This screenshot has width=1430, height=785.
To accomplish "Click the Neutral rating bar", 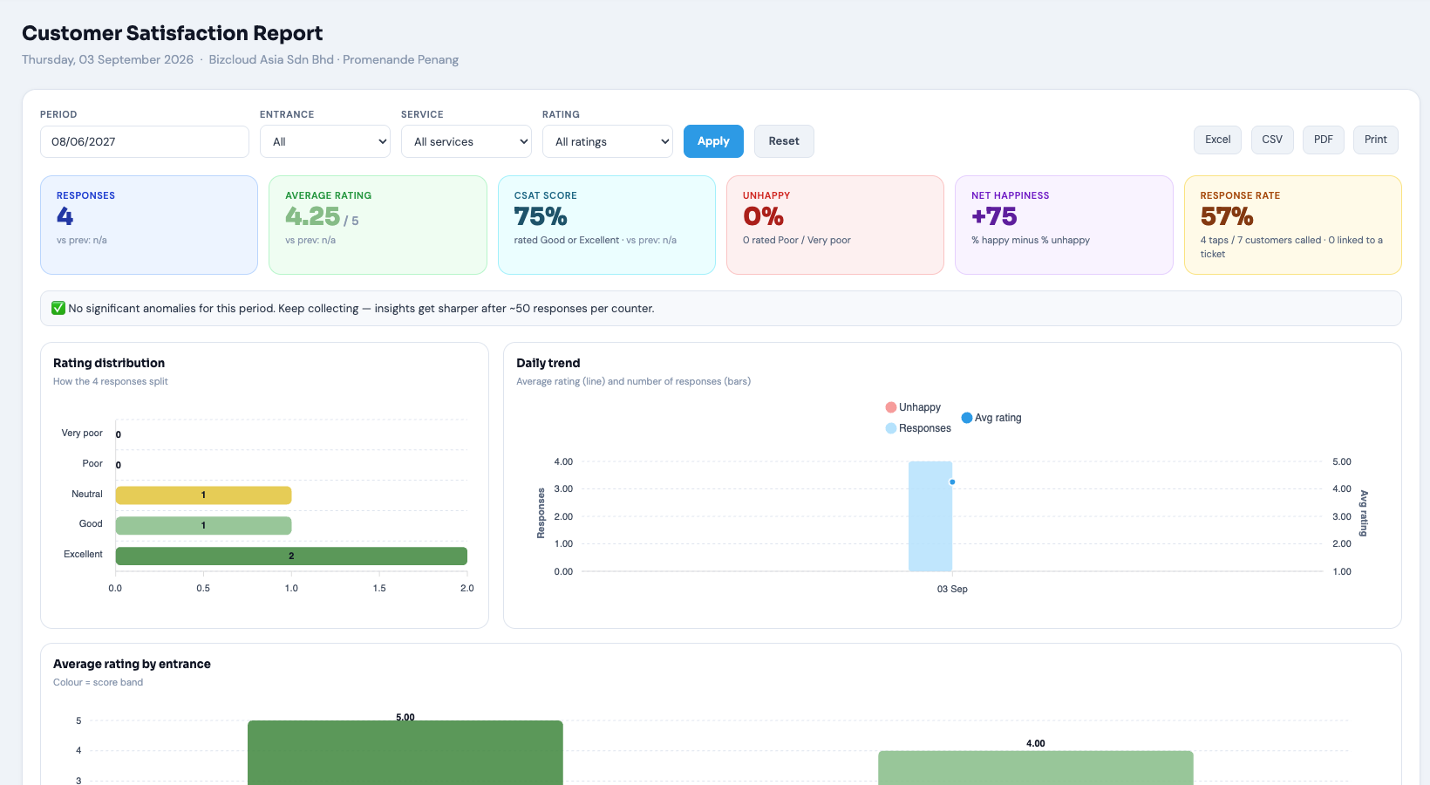I will pyautogui.click(x=203, y=495).
